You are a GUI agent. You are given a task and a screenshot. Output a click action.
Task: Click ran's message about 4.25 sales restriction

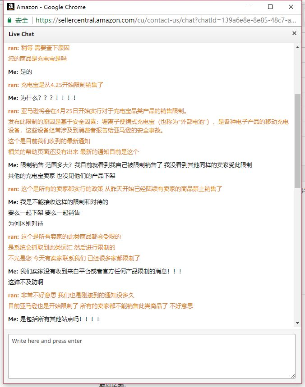pyautogui.click(x=55, y=85)
